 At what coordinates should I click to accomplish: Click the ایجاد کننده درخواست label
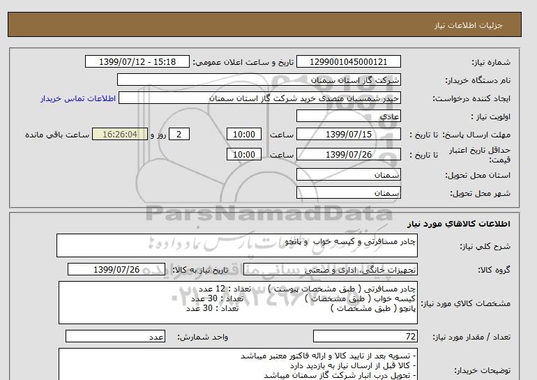[471, 98]
